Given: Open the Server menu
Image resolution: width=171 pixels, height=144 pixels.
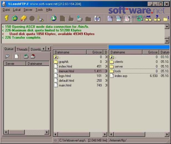Looking at the screenshot, I should 28,10.
